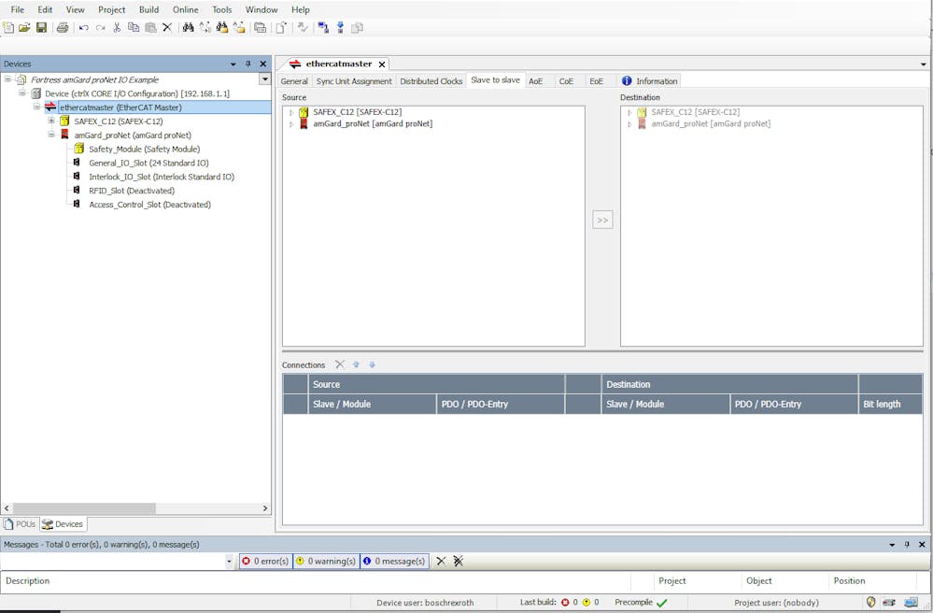This screenshot has height=613, width=933.
Task: Click the Login connect icon in toolbar
Action: click(x=323, y=27)
